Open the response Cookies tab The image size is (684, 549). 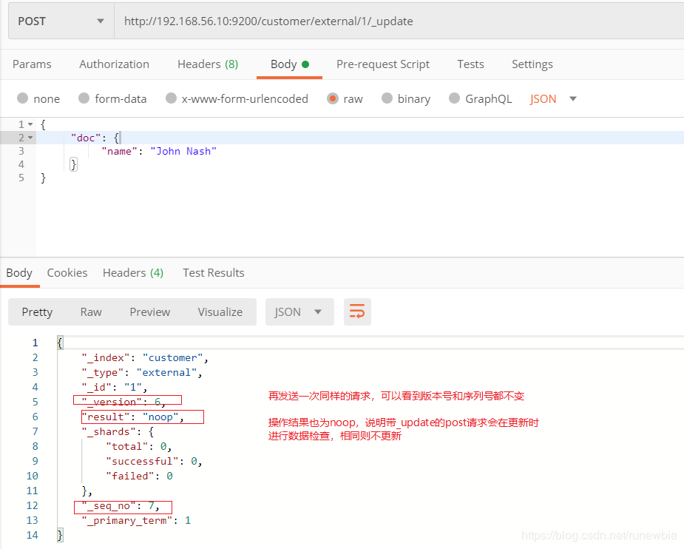pyautogui.click(x=67, y=273)
